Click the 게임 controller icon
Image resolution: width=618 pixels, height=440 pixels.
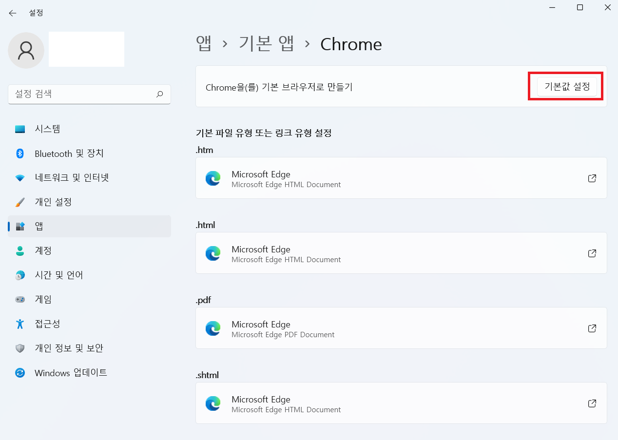pos(20,299)
